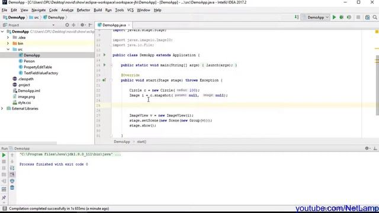Select PropertyEditTable in project tree
Viewport: 379px width, 213px height.
pyautogui.click(x=38, y=67)
